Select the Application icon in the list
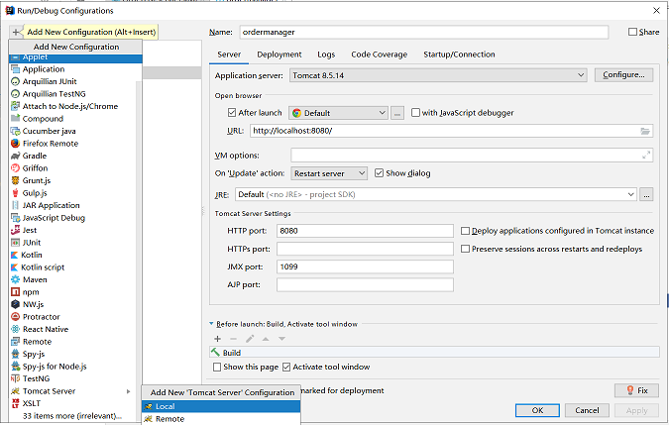 click(x=15, y=69)
